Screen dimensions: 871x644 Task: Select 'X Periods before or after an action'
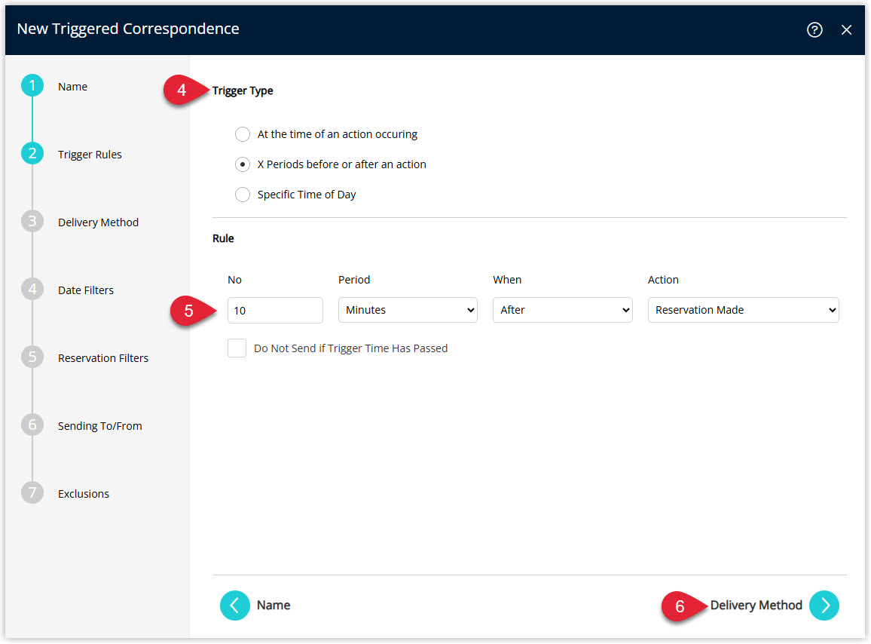coord(242,164)
